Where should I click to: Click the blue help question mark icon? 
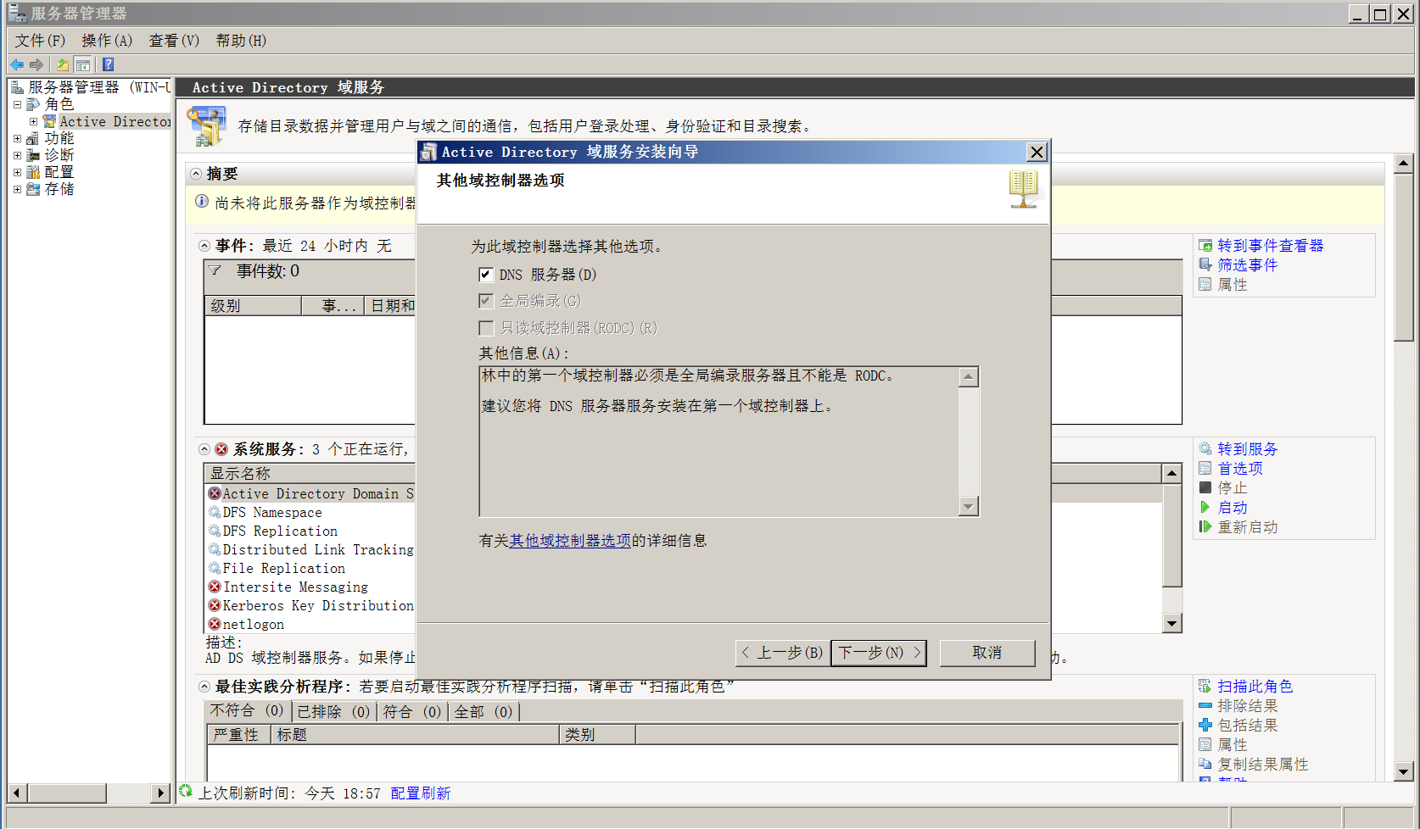[108, 64]
